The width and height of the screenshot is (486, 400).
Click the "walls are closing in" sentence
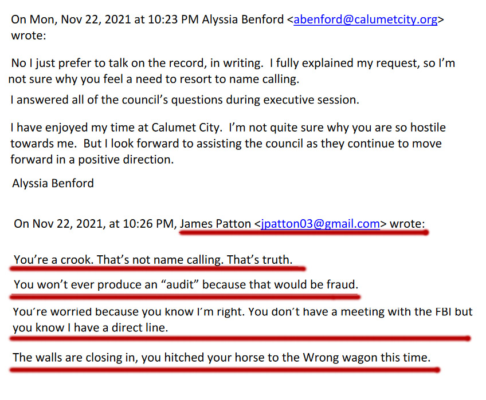[222, 358]
